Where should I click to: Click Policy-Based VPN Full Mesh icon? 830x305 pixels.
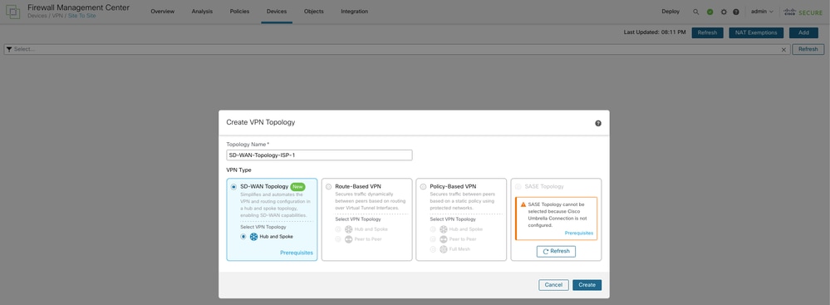[x=443, y=249]
